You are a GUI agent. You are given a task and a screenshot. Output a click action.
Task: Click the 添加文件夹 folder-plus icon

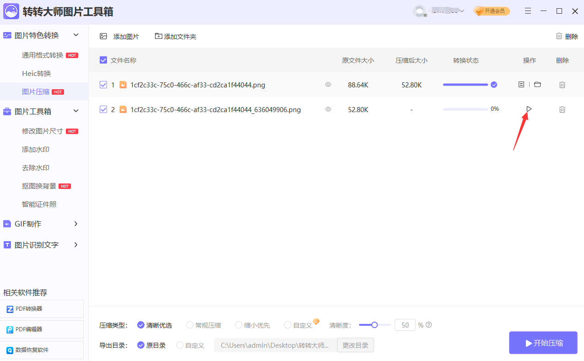click(159, 36)
